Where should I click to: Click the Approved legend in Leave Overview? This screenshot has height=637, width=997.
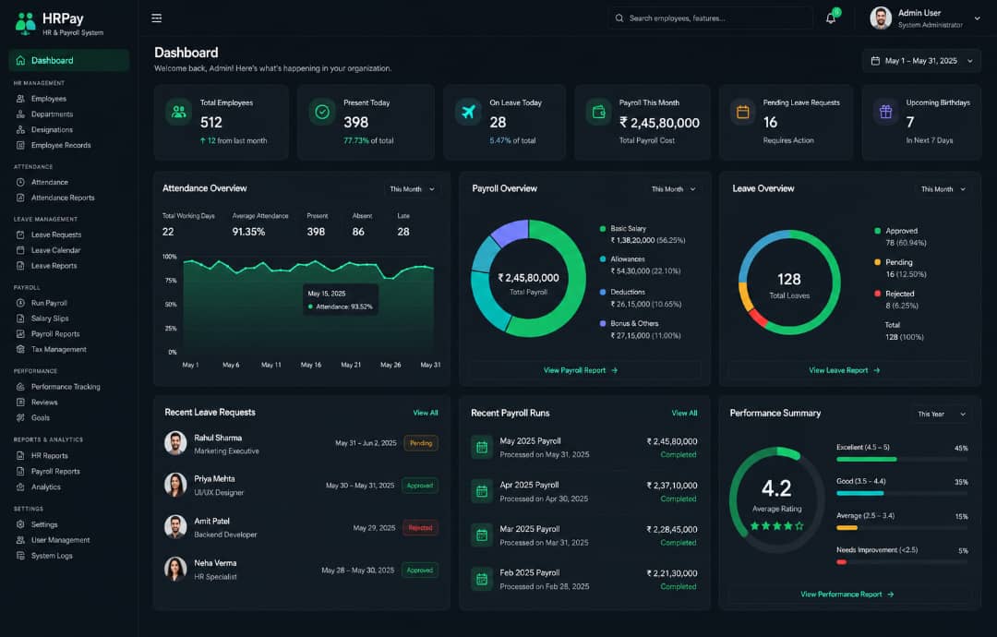(x=900, y=236)
